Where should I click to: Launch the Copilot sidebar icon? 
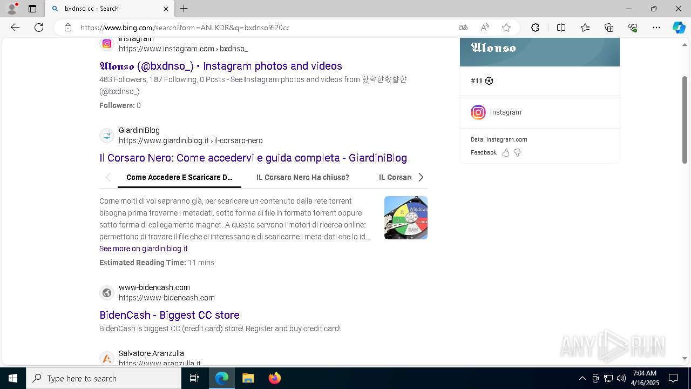(679, 28)
